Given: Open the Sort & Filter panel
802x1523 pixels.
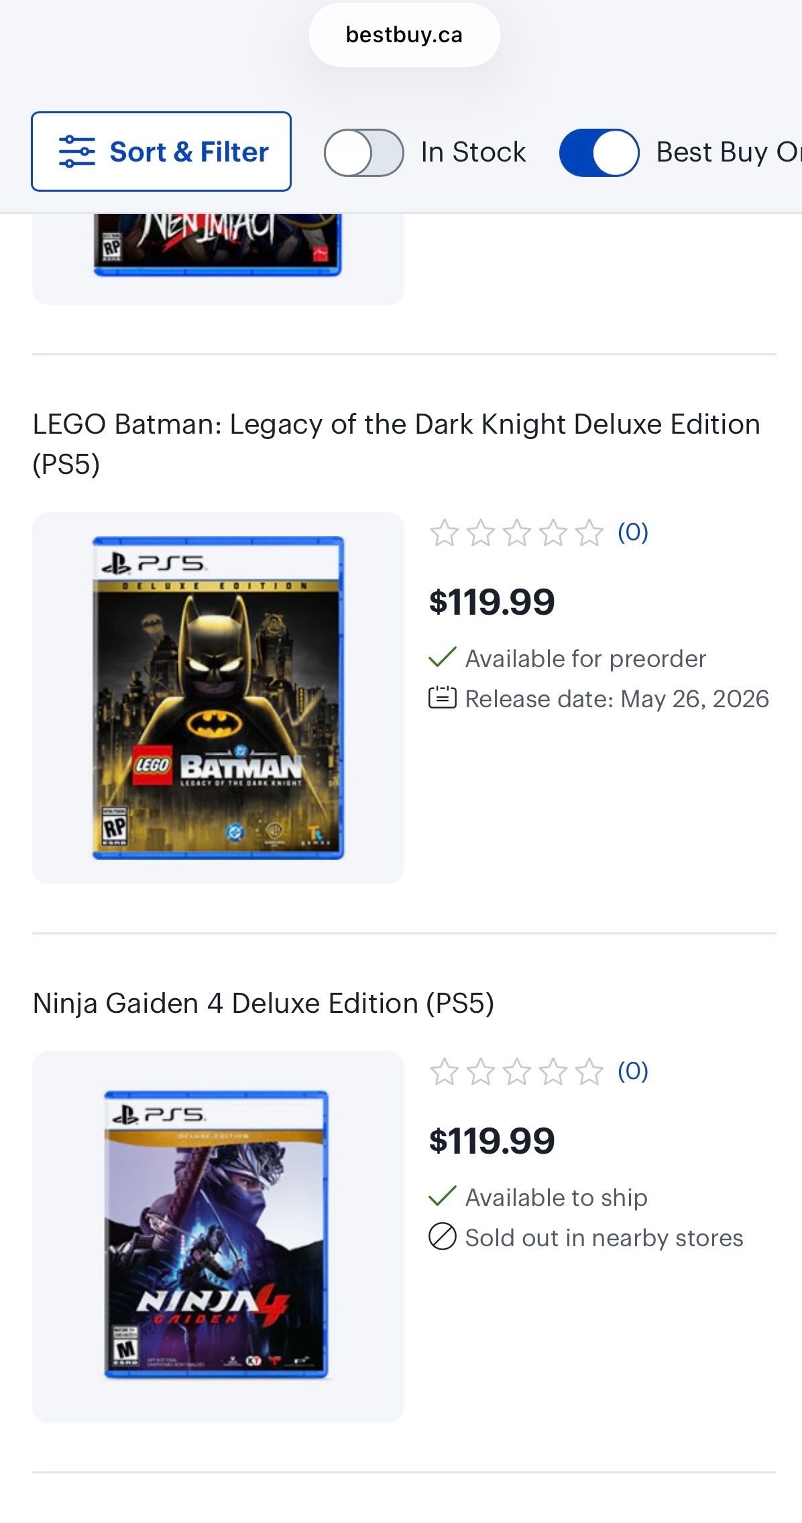Looking at the screenshot, I should [161, 151].
